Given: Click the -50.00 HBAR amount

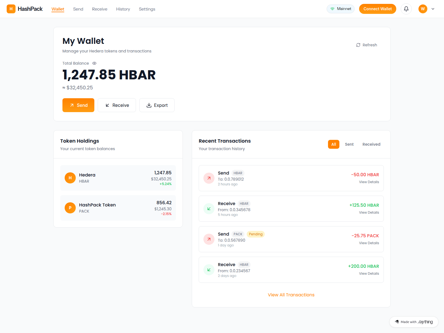Looking at the screenshot, I should coord(365,175).
